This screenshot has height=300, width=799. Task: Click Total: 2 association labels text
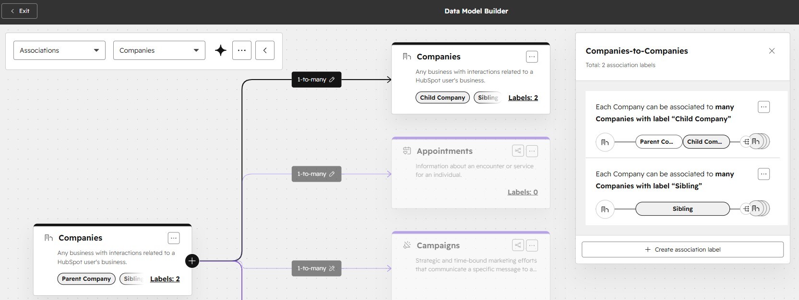coord(620,65)
